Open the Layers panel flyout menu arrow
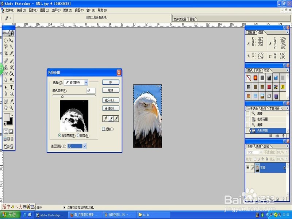 287,146
